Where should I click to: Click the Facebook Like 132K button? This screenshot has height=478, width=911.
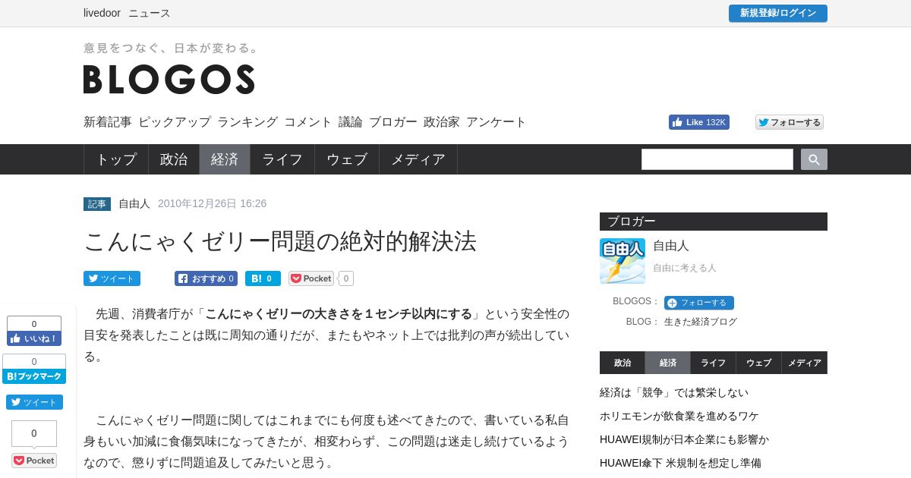(x=698, y=122)
